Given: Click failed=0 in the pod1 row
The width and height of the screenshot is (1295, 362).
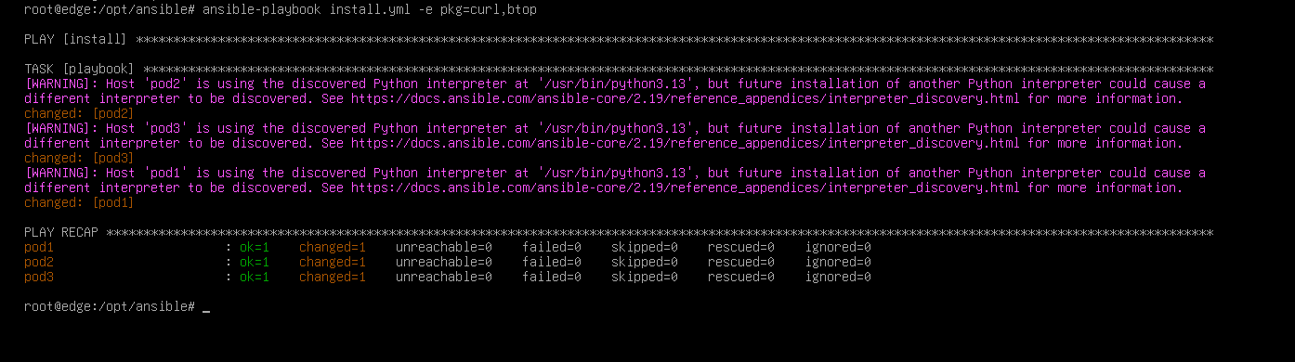Looking at the screenshot, I should point(552,247).
